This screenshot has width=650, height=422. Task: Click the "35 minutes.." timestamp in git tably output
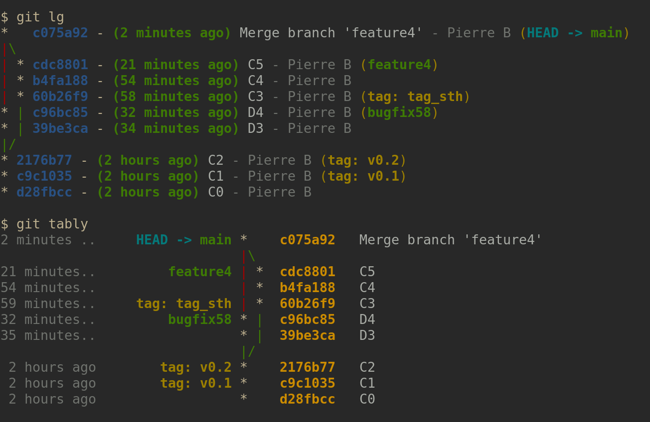point(48,336)
